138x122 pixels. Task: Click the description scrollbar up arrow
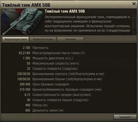[x=135, y=16]
